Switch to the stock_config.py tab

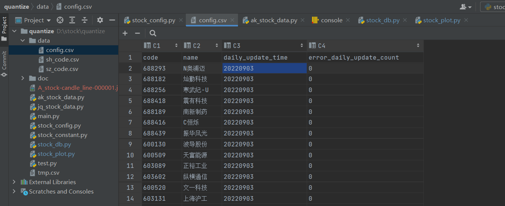pos(150,20)
